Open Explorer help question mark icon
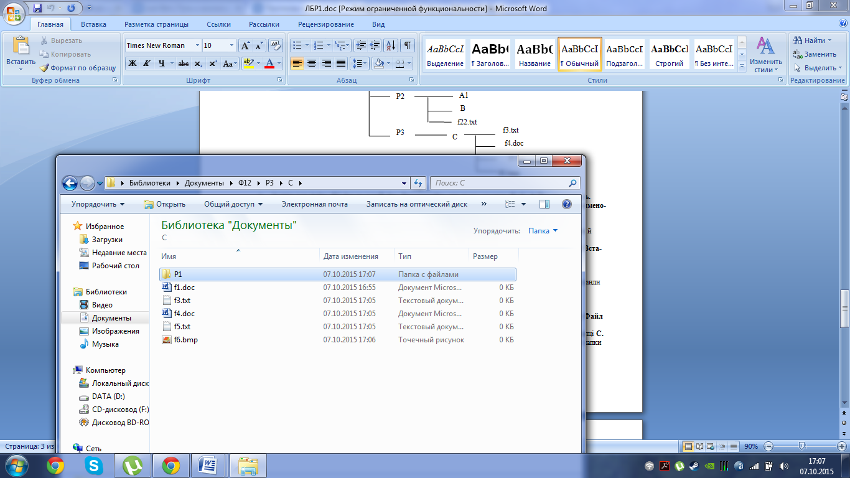This screenshot has width=850, height=478. 566,204
